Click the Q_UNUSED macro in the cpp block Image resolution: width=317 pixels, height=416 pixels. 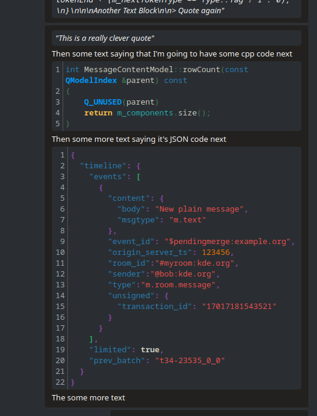pyautogui.click(x=103, y=102)
